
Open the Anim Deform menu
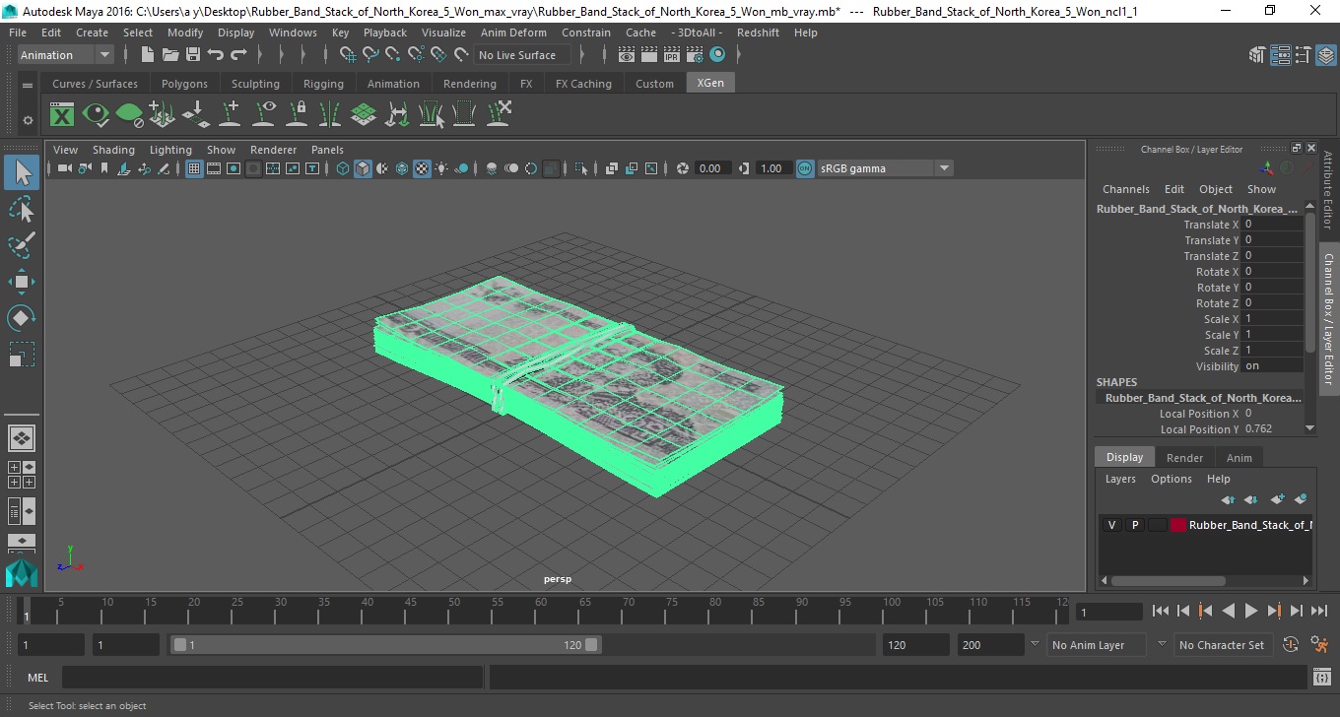coord(513,33)
